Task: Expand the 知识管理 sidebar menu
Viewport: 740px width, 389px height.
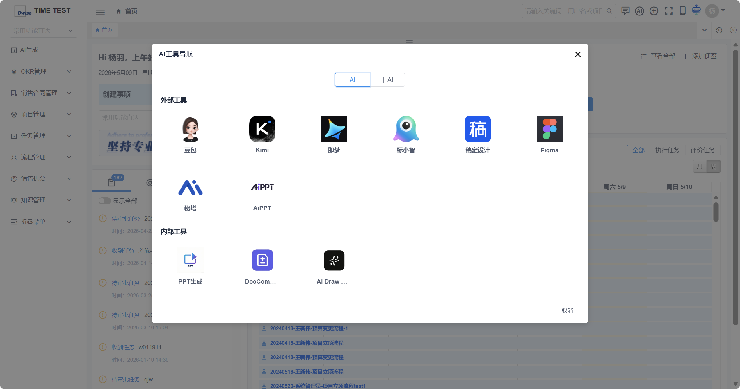Action: [x=41, y=200]
